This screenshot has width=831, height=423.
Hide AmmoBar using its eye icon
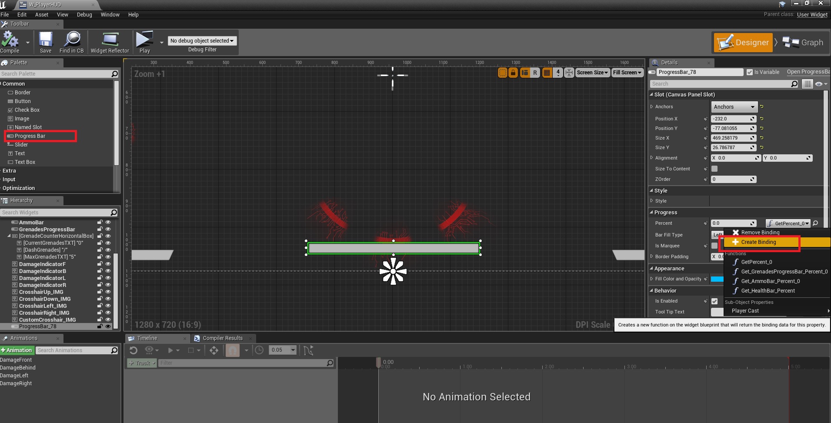point(108,223)
